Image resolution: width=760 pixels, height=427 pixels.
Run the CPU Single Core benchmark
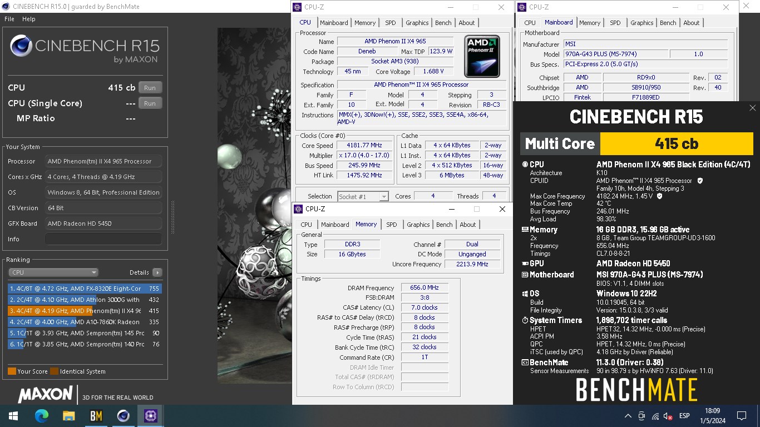tap(150, 103)
